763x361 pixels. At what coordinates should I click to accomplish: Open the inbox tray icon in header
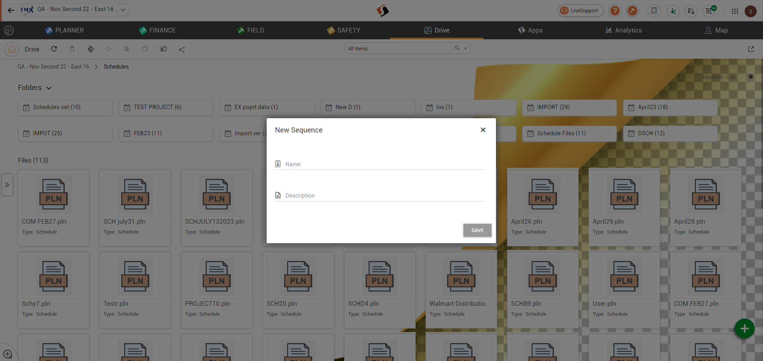click(654, 11)
